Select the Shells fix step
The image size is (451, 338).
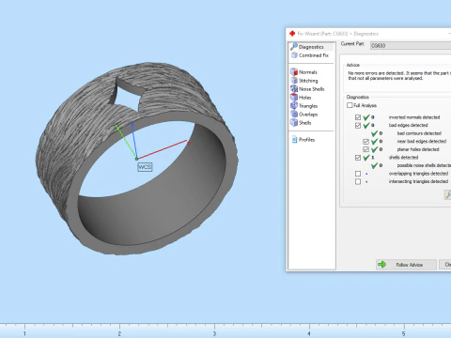point(301,123)
